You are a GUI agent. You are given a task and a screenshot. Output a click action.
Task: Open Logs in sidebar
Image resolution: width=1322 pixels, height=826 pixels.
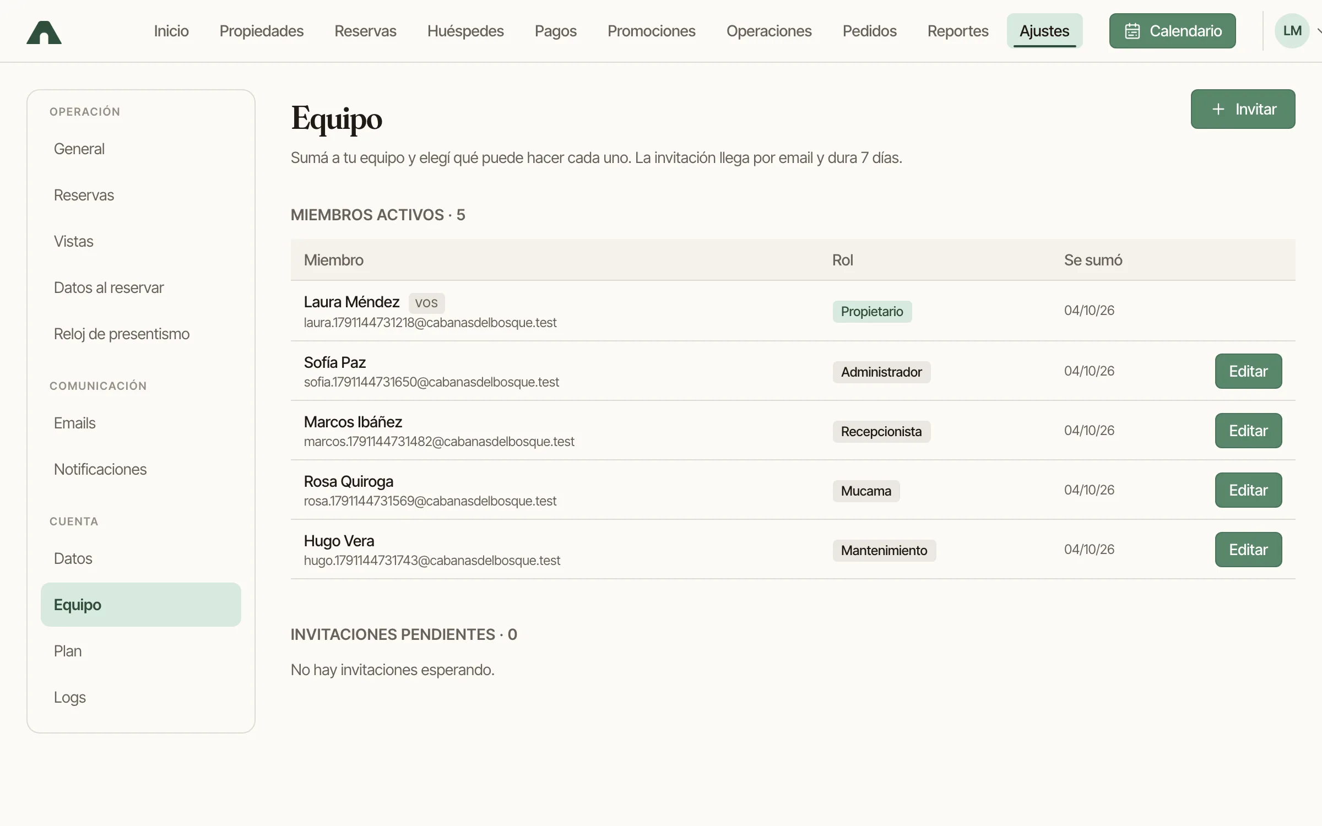pyautogui.click(x=141, y=697)
